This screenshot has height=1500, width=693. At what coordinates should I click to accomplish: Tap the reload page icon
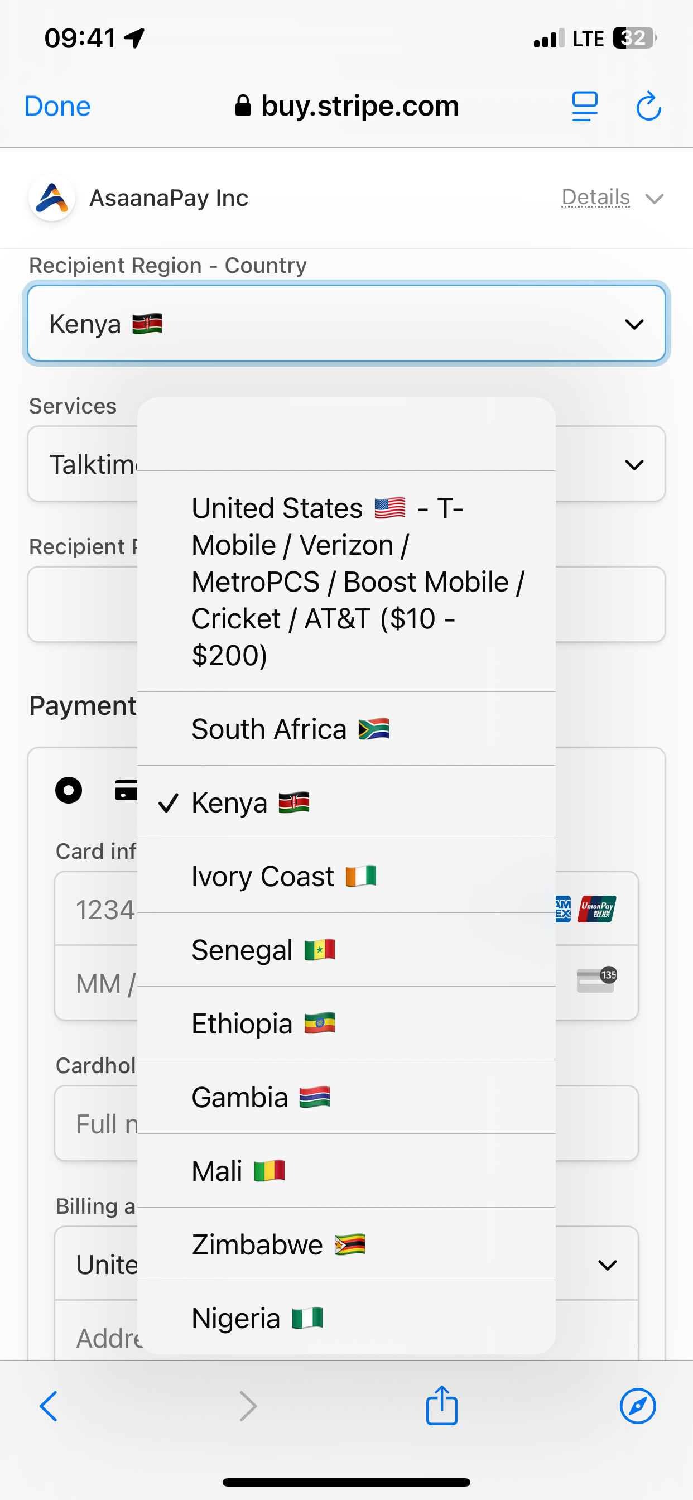point(648,107)
